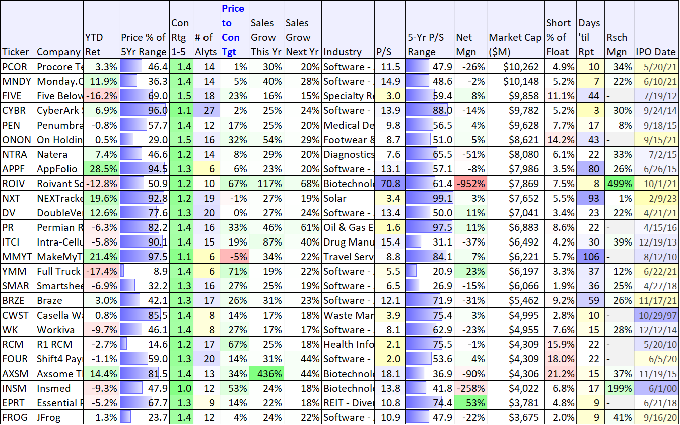
Task: Select the NXT IPO date 2/9/23
Action: [x=656, y=198]
